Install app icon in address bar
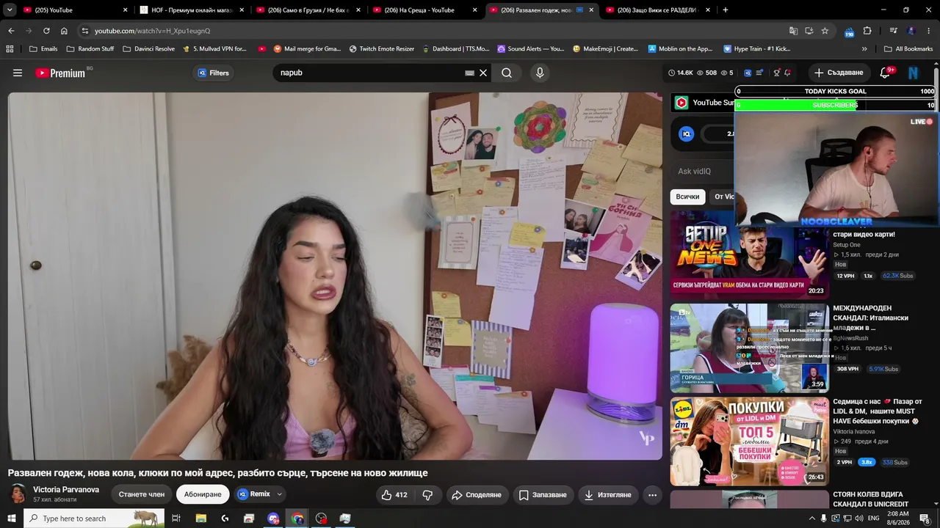Viewport: 940px width, 528px height. click(x=809, y=31)
